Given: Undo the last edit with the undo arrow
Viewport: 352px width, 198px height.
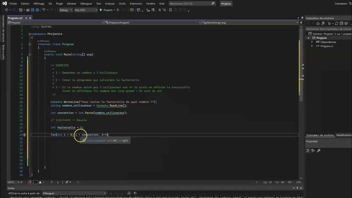Looking at the screenshot, I should pyautogui.click(x=44, y=10).
